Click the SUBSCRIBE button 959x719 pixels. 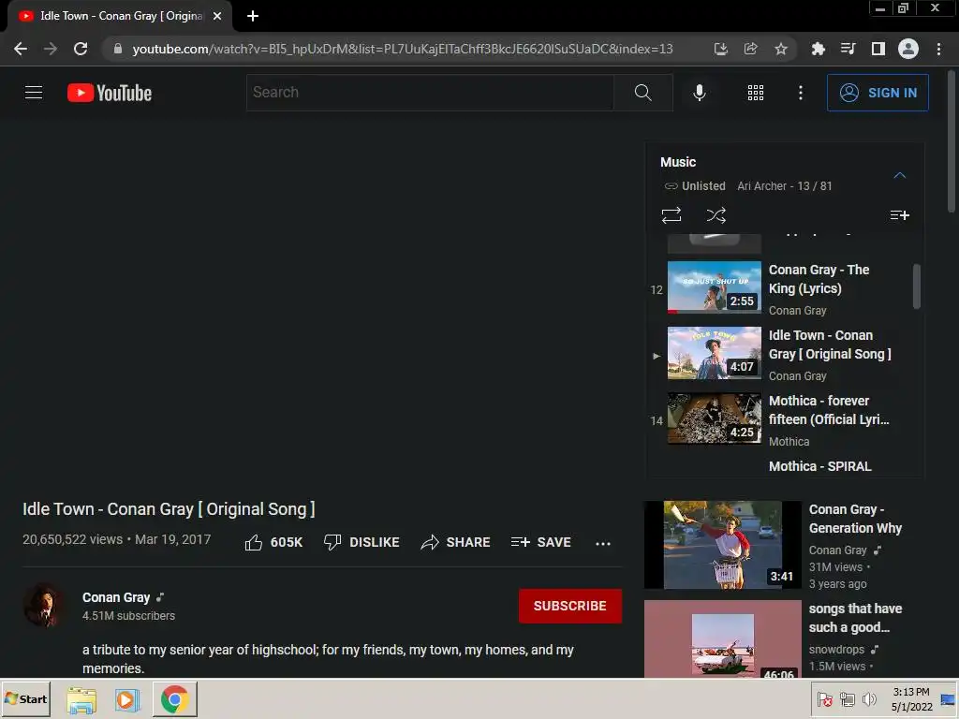(x=570, y=606)
